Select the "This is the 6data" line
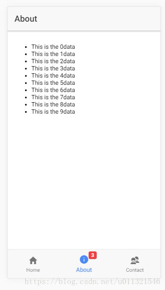 (x=53, y=90)
